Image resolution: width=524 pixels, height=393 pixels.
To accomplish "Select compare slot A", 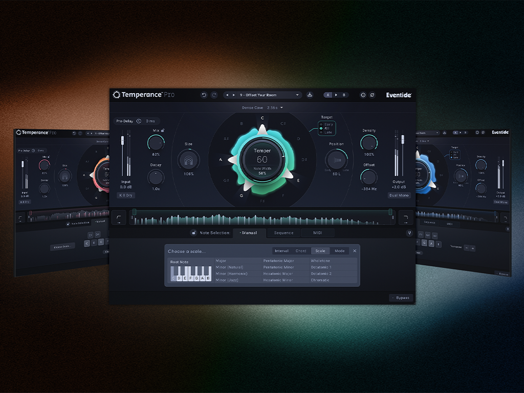I will pos(328,95).
